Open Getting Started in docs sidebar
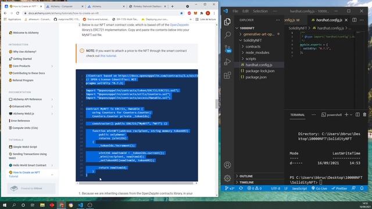The width and height of the screenshot is (372, 209). point(22,59)
